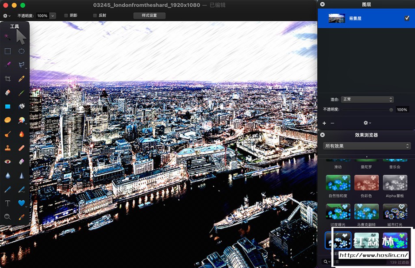Choose the blue rectangle shape tool
This screenshot has width=415, height=268.
coord(8,107)
